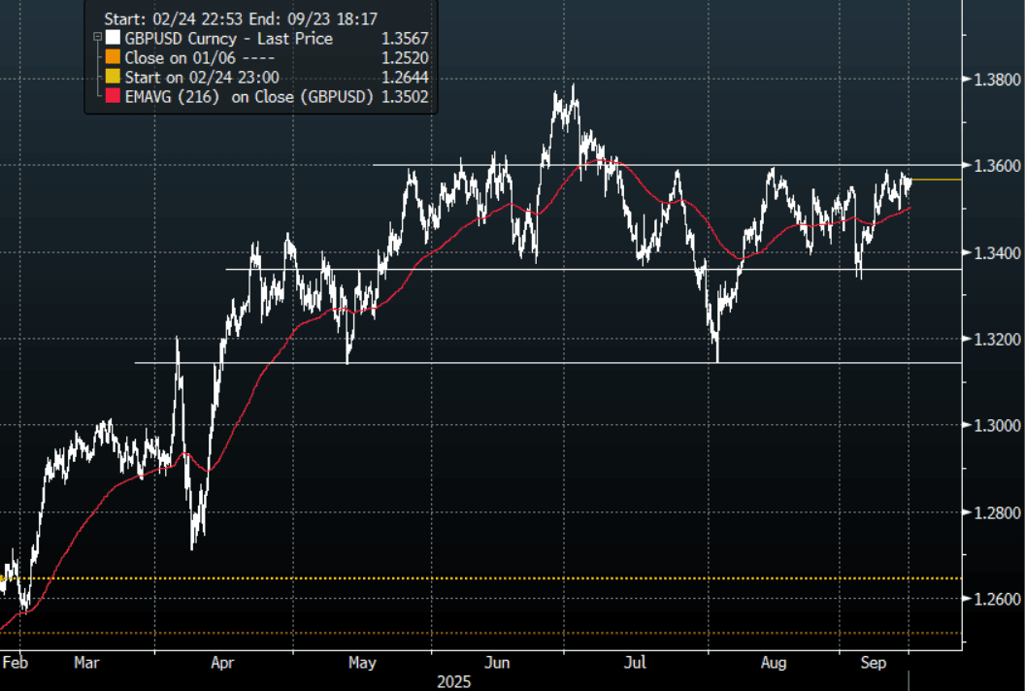Click the Jun label on time axis
The image size is (1025, 691).
tap(498, 664)
